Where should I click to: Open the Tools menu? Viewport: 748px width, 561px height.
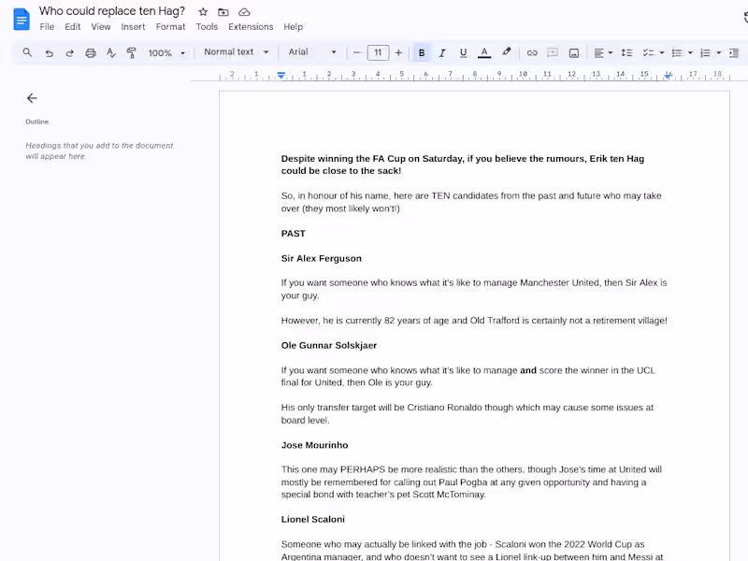pos(207,27)
